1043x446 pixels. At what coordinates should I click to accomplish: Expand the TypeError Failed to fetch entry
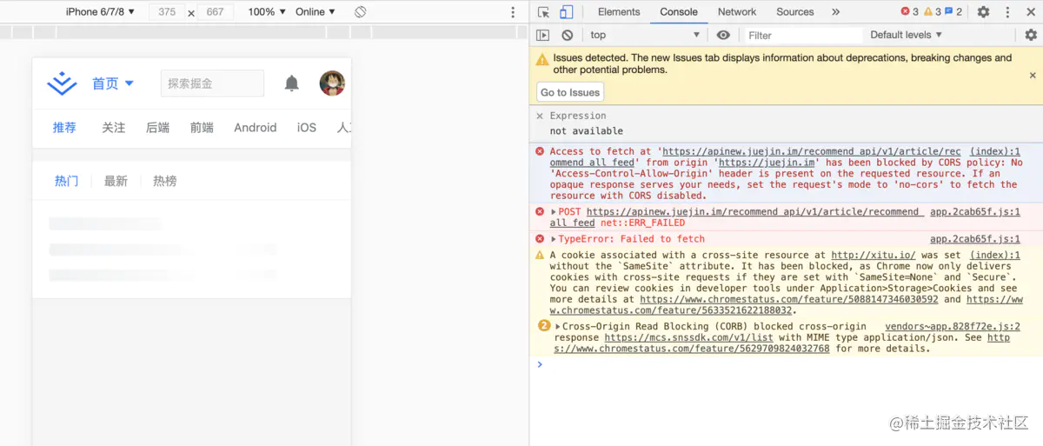pyautogui.click(x=554, y=239)
